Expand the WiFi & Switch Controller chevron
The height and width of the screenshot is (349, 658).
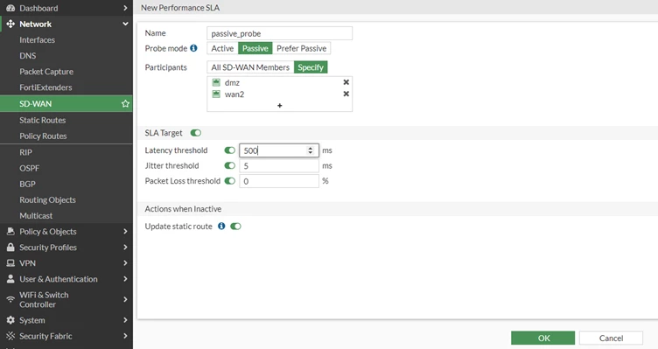(x=125, y=299)
